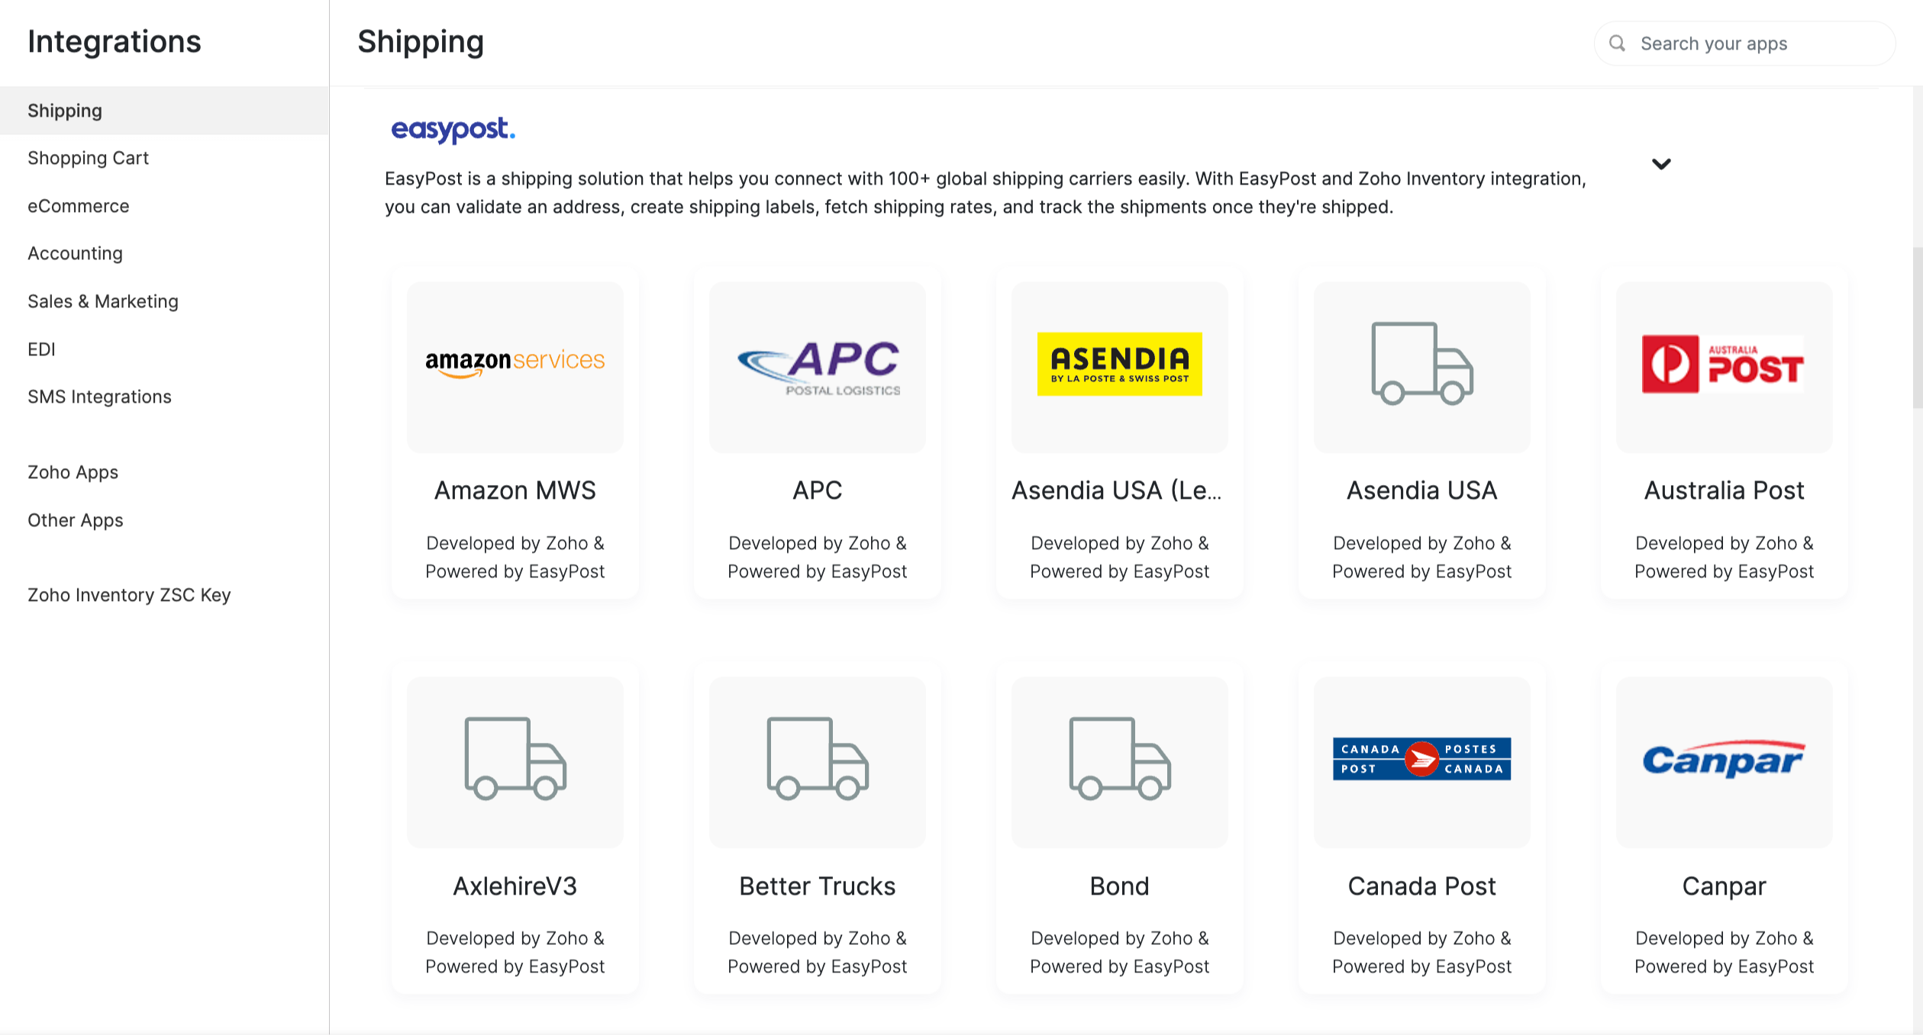Click the Amazon Services logo icon
This screenshot has width=1923, height=1035.
(x=515, y=362)
